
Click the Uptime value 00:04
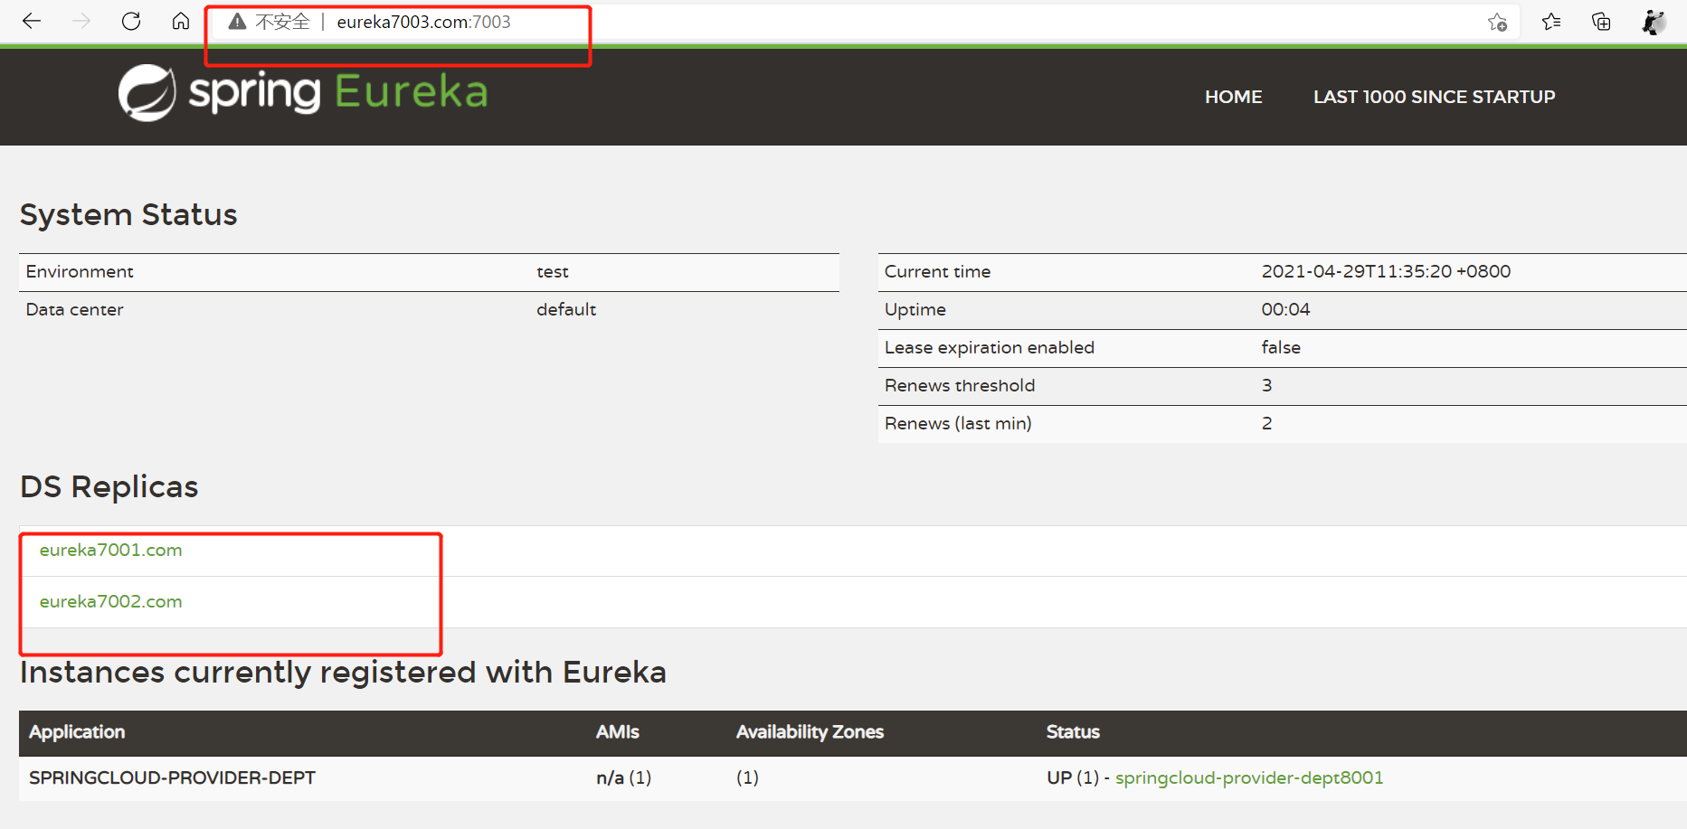1285,309
